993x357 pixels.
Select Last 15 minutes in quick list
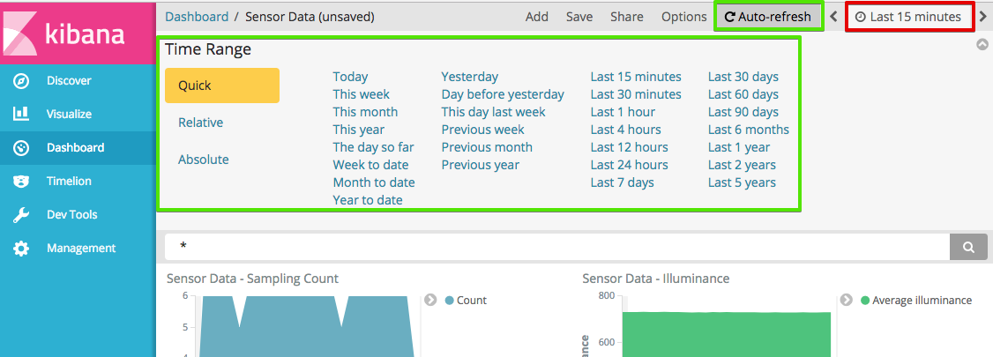(636, 77)
